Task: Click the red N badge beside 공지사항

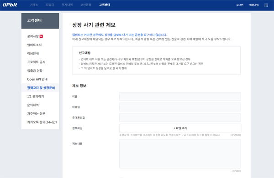Action: click(41, 36)
